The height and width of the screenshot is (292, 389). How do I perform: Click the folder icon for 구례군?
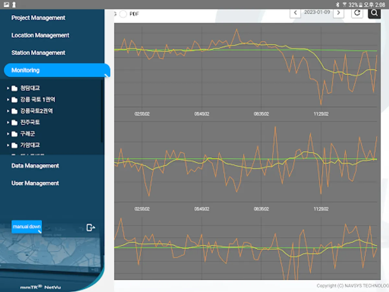tap(14, 134)
